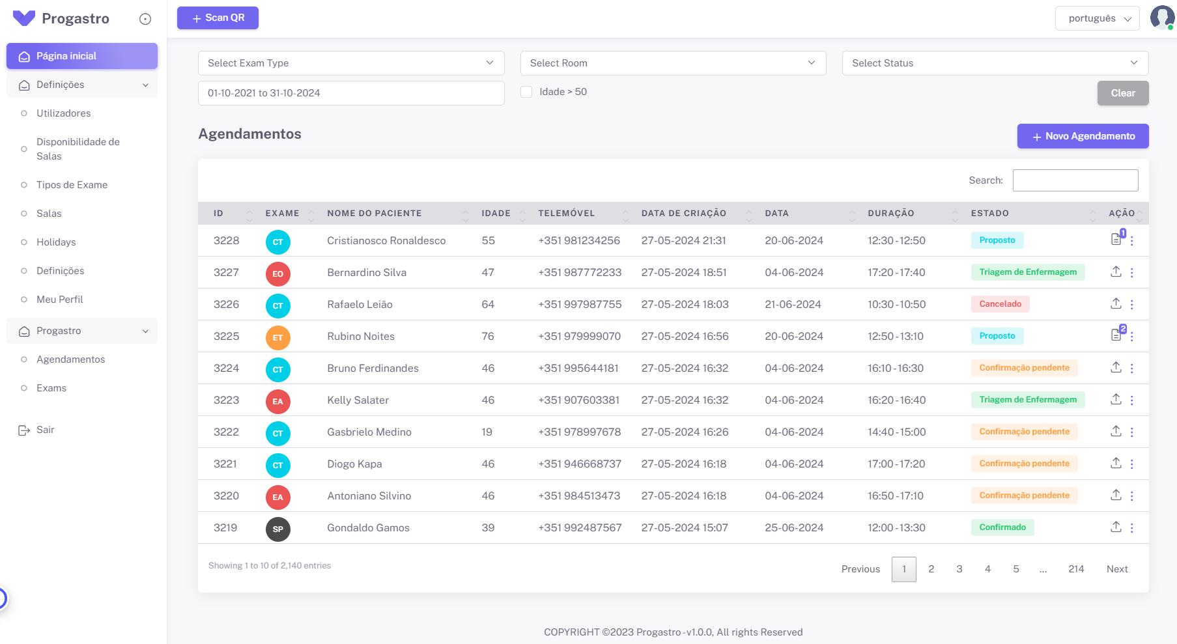1177x644 pixels.
Task: Open notes icon for appointment 3228
Action: [1116, 239]
